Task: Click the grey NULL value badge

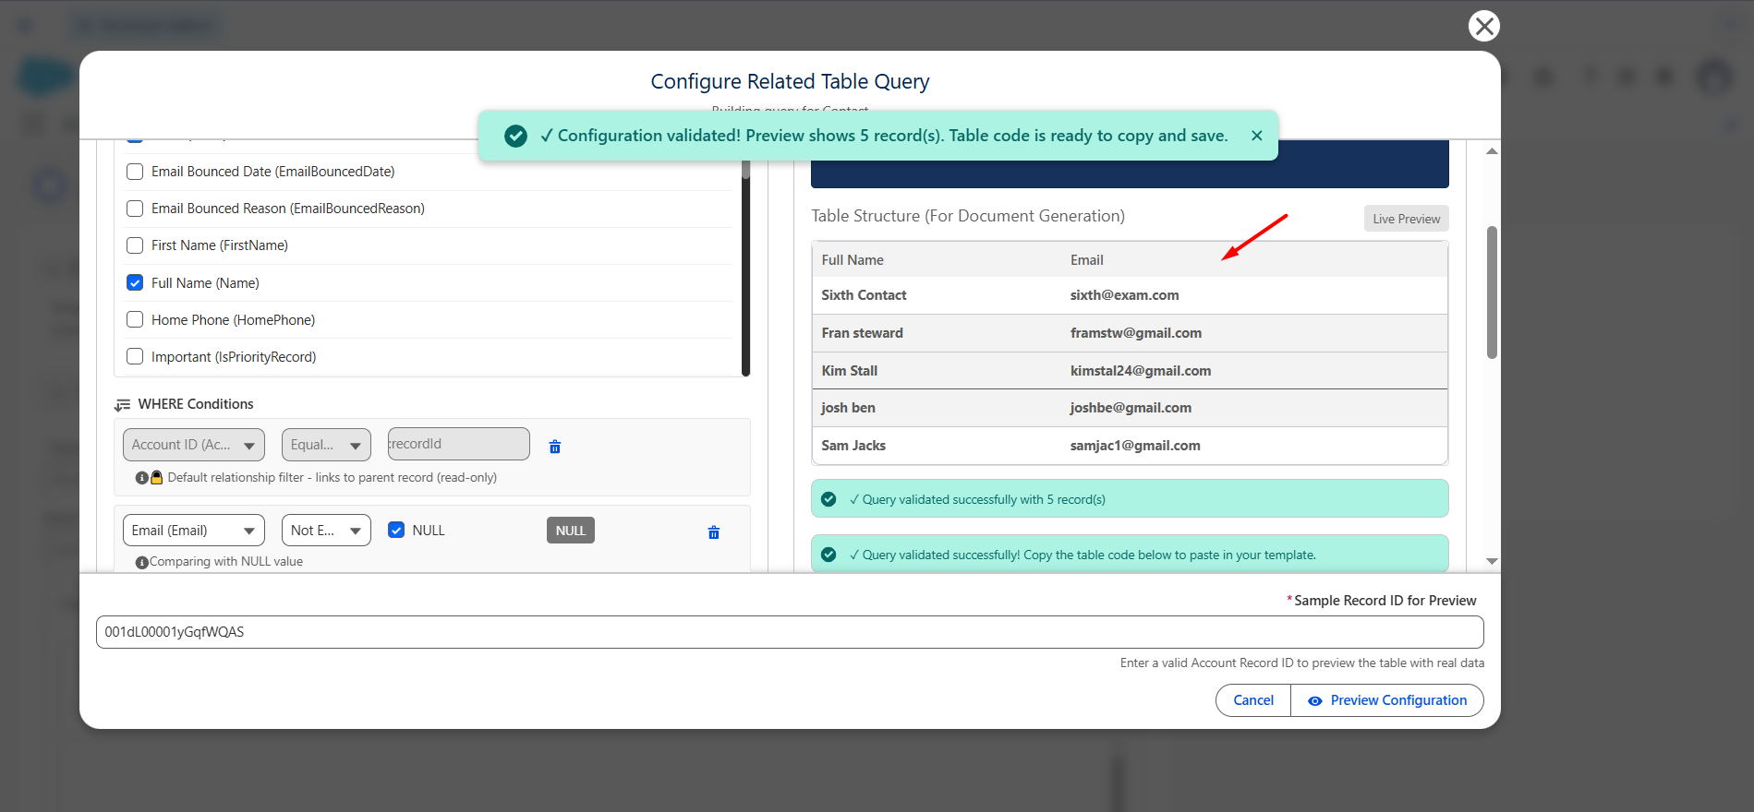Action: pyautogui.click(x=571, y=531)
